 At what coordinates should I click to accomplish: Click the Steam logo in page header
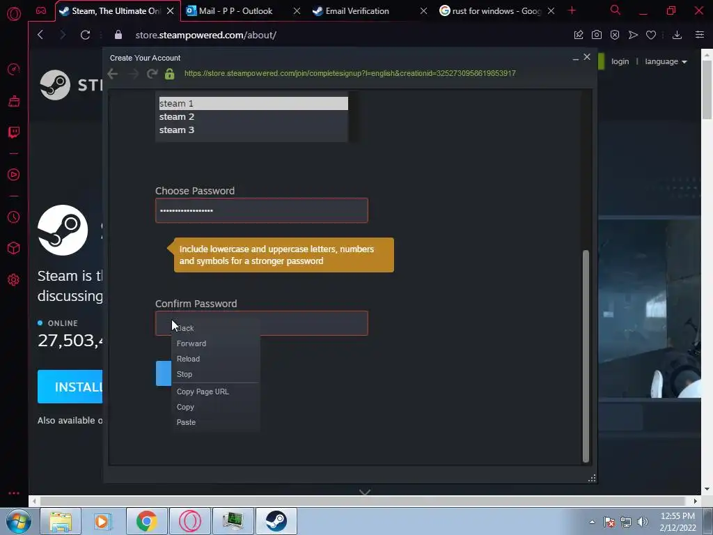tap(55, 84)
